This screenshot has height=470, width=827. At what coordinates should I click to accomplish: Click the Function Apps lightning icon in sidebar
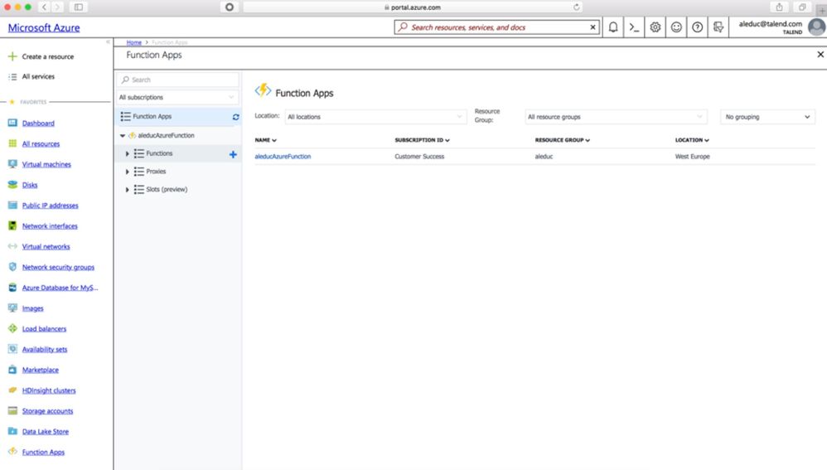pos(12,452)
